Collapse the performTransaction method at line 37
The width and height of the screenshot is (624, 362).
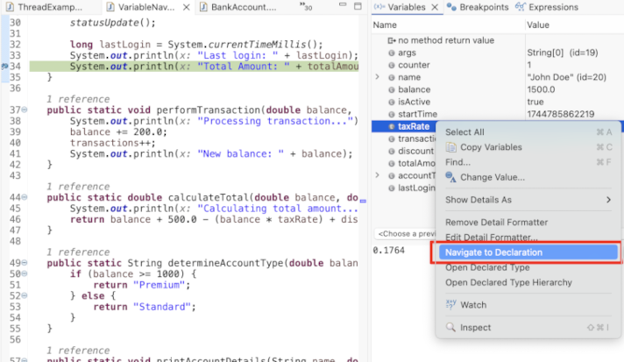[x=24, y=110]
